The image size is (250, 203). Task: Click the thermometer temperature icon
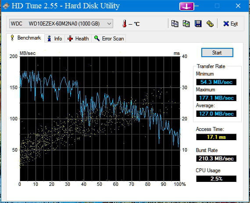point(125,23)
